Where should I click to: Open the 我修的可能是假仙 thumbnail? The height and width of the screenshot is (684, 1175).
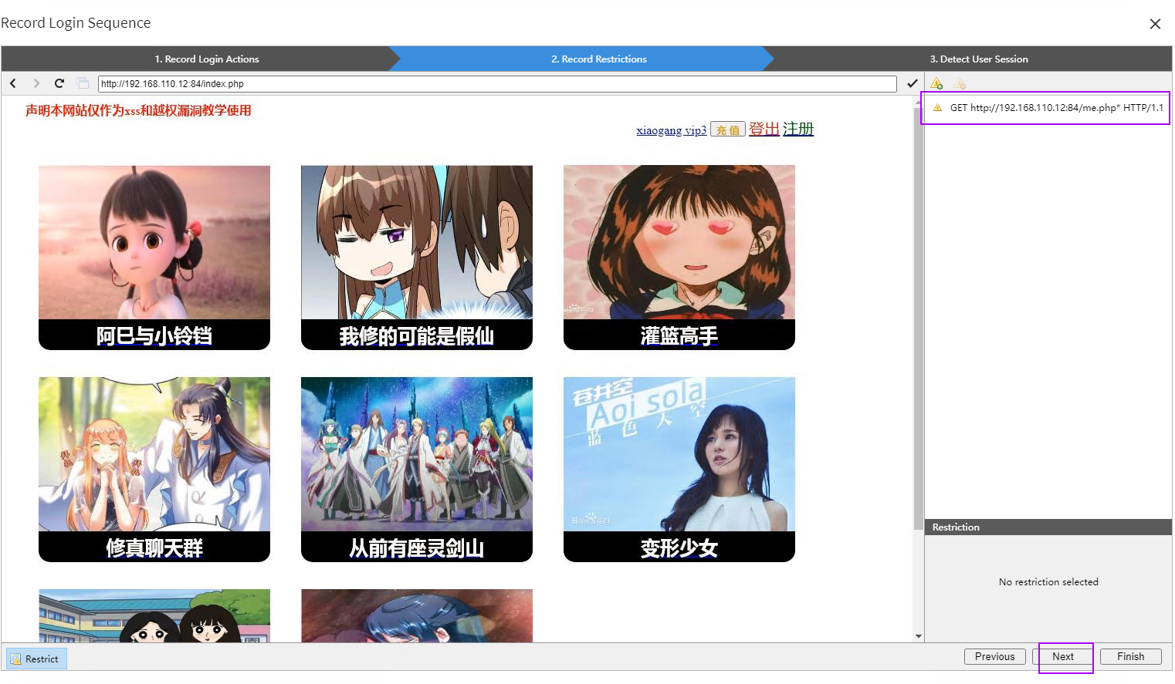(x=417, y=258)
